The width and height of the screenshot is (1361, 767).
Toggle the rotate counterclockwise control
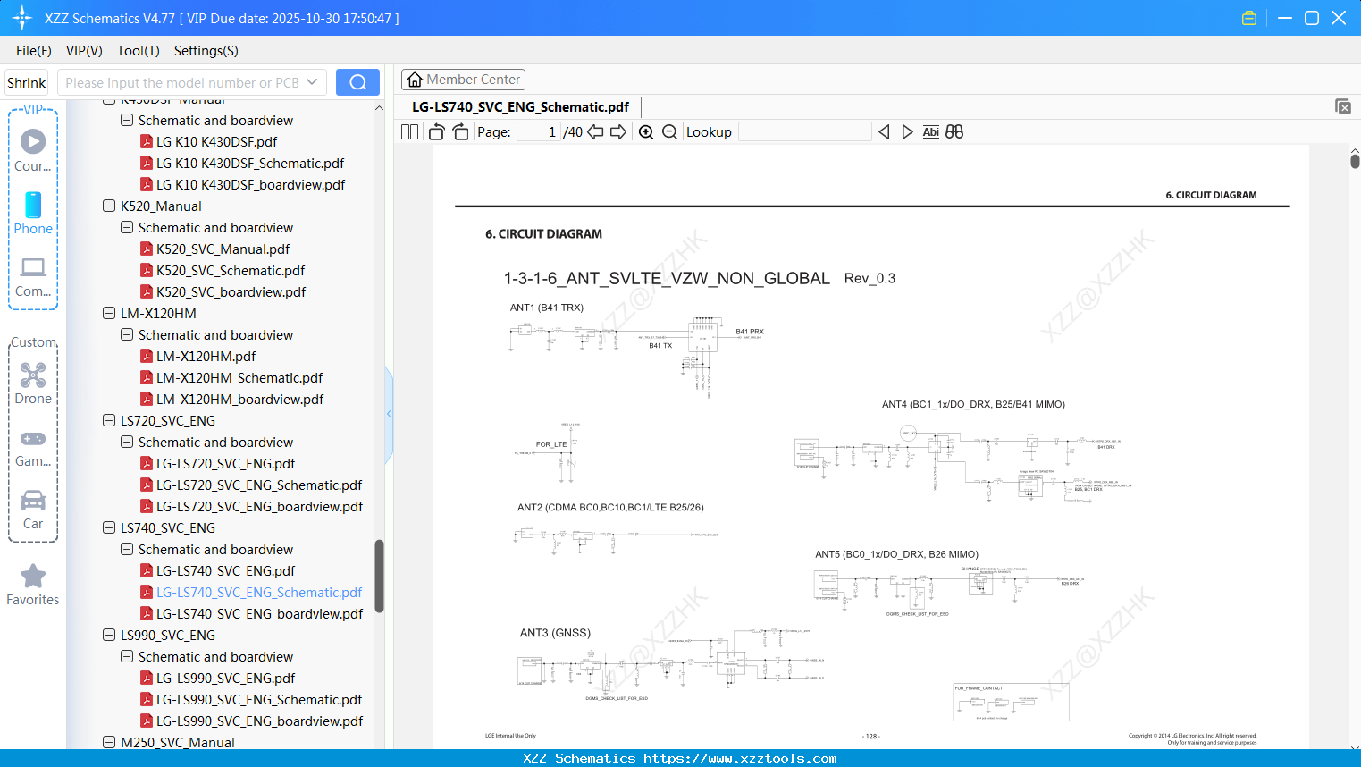point(435,131)
